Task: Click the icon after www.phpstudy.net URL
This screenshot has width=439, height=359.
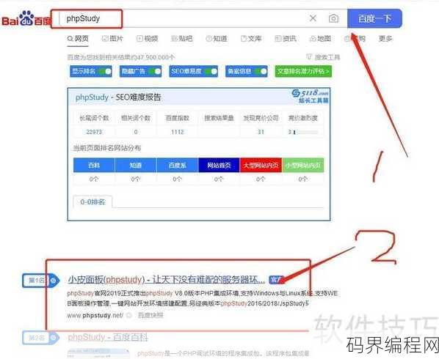Action: pos(129,316)
